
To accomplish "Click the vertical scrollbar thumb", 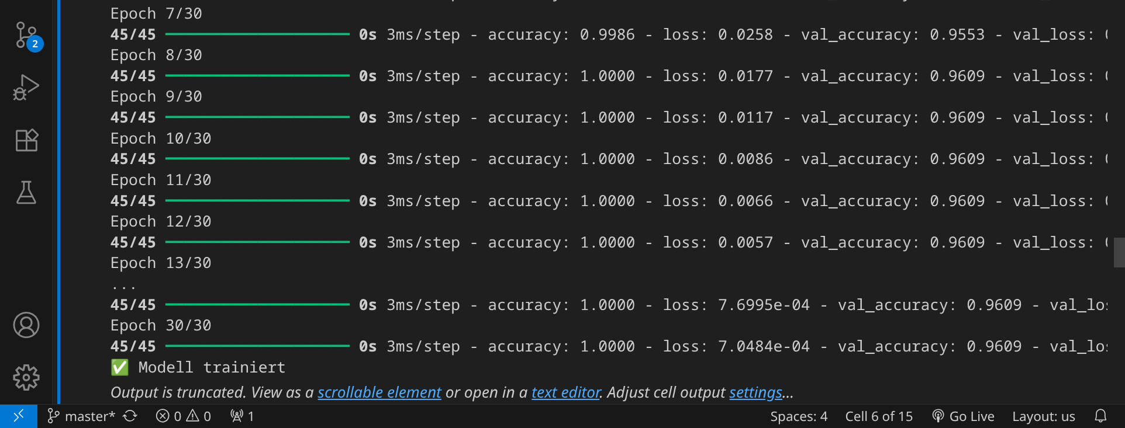I will click(1119, 252).
